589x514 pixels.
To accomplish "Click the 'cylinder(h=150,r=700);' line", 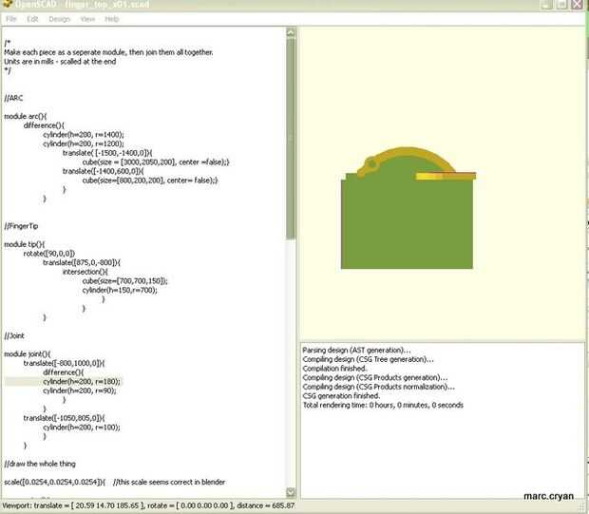I will click(x=120, y=290).
